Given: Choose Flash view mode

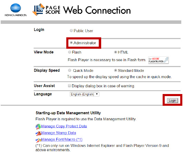Looking at the screenshot, I should 69,52.
